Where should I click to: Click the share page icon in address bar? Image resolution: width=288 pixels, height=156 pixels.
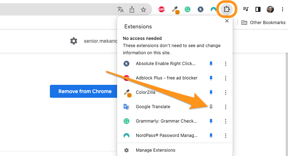click(132, 9)
